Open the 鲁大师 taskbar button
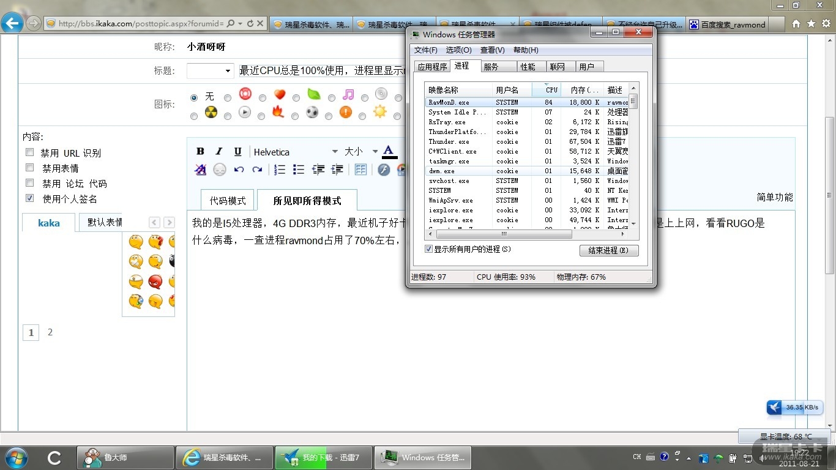 coord(125,457)
